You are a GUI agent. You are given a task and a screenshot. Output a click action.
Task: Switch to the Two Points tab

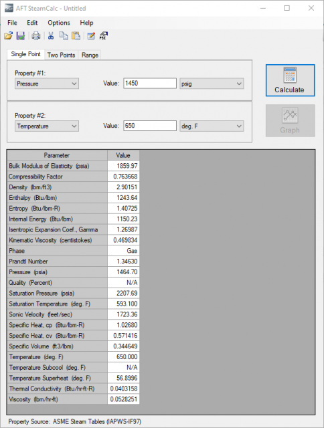61,55
